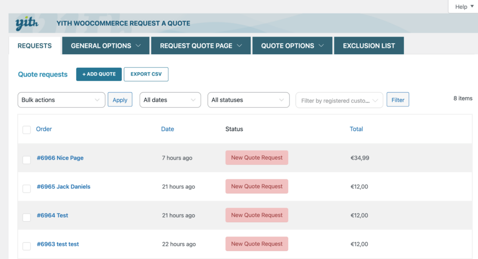
Task: Click status badge of #6965 Jack Daniels
Action: click(x=257, y=186)
